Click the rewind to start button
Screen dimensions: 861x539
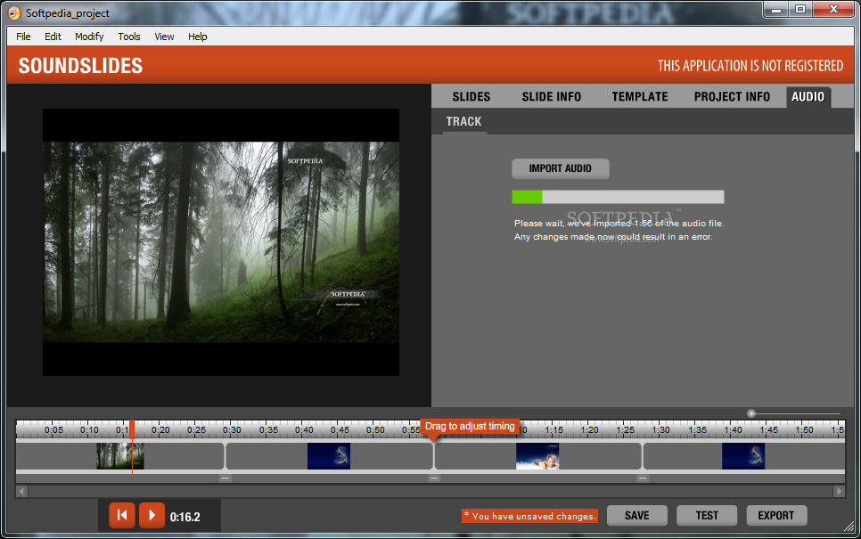(x=122, y=516)
